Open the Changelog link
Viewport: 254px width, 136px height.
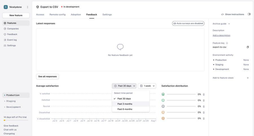[9, 133]
